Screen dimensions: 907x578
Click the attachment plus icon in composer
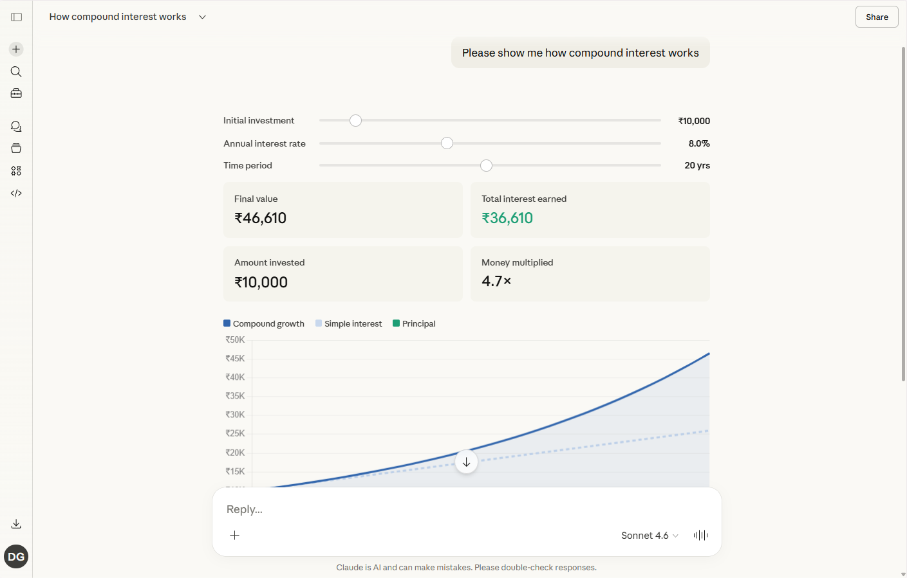(235, 535)
